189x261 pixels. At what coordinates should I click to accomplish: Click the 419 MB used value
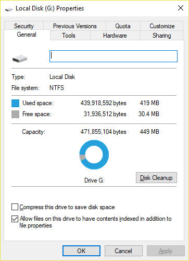(149, 103)
